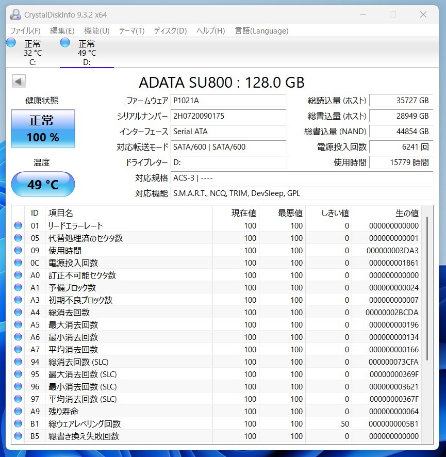Click the 現在値 column header

point(236,213)
